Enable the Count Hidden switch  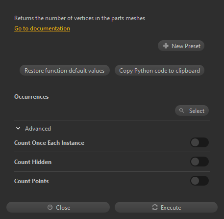click(199, 162)
